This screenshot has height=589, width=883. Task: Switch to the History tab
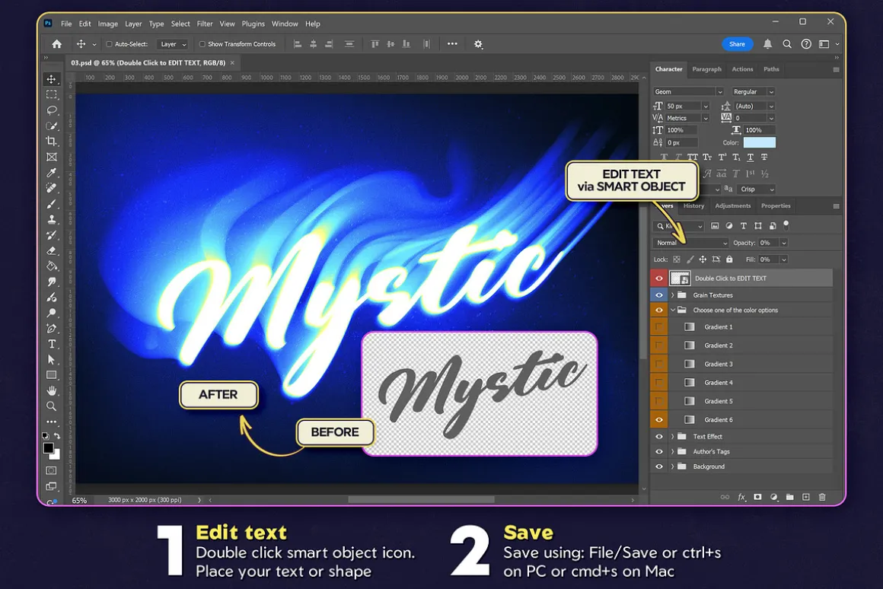tap(693, 206)
